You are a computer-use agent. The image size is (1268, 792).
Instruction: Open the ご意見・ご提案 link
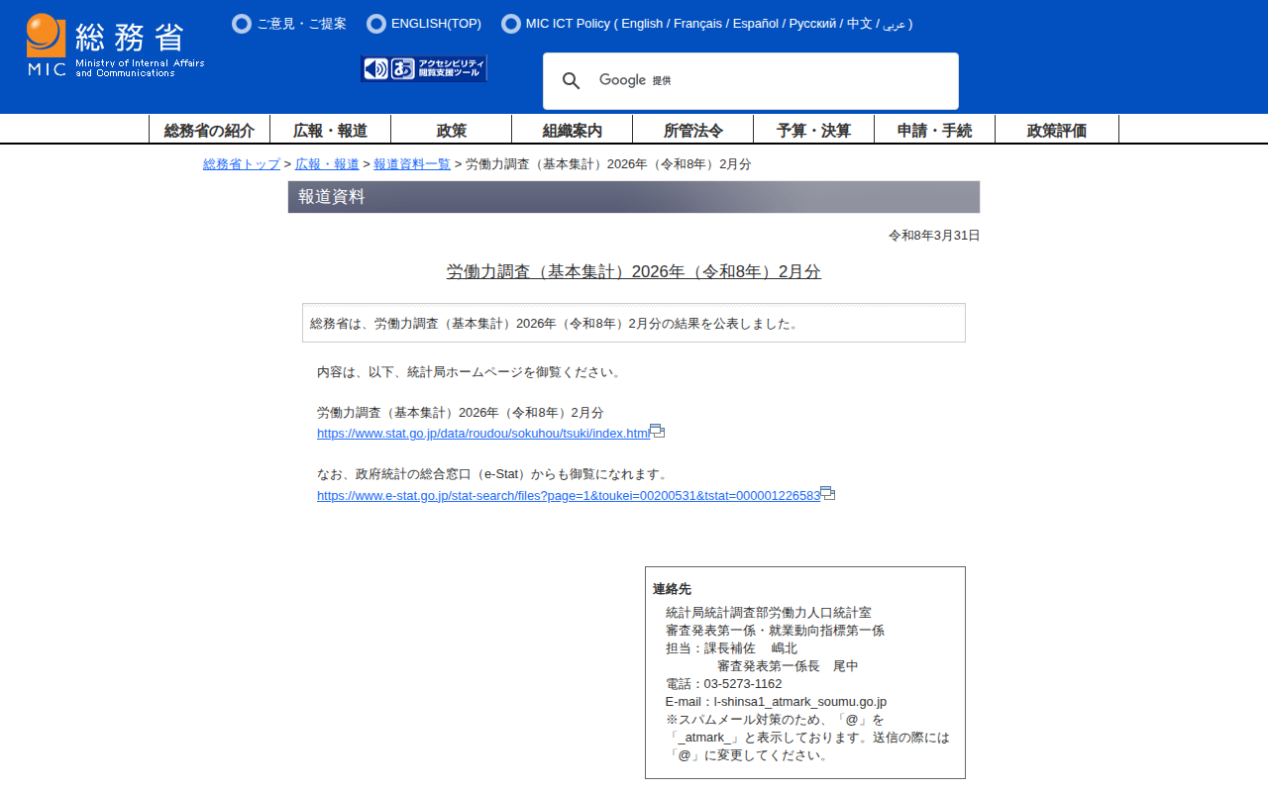tap(302, 24)
